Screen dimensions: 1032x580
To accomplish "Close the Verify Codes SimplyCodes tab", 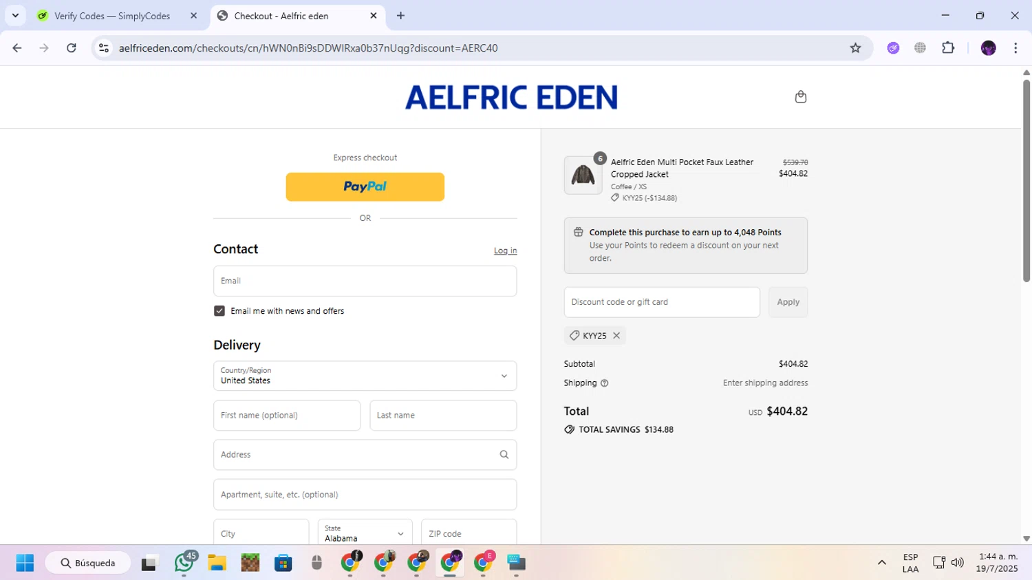I will tap(193, 16).
